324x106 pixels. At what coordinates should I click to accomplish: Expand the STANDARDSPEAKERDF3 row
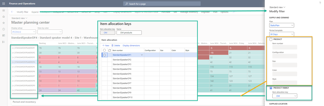pos(13,57)
